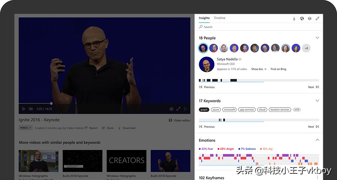Click the 12% Joy legend item
Viewport: 337px width, 180px height.
coord(266,149)
